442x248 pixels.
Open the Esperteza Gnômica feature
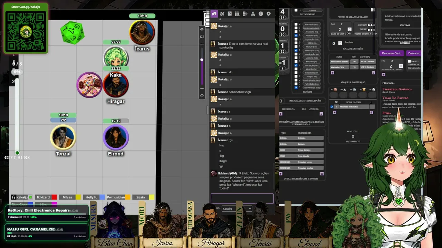pos(397,89)
